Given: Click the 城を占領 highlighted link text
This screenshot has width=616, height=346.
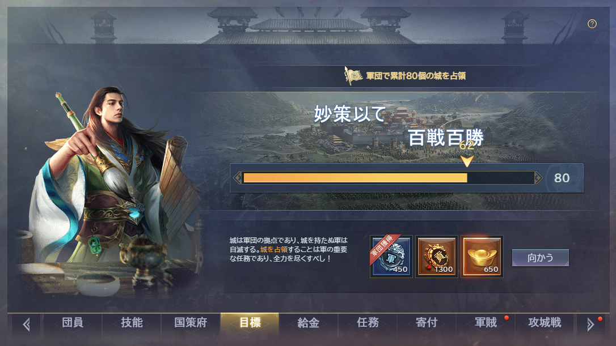Looking at the screenshot, I should [x=274, y=250].
